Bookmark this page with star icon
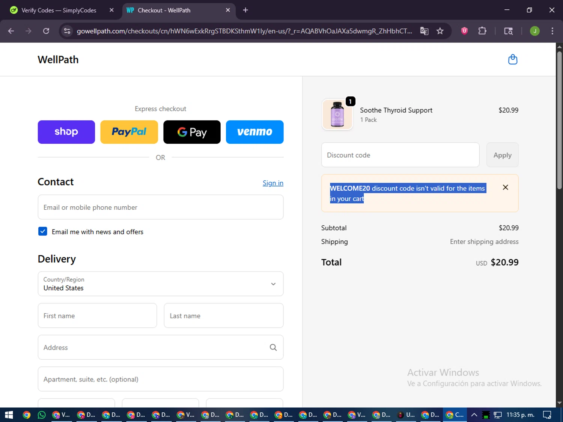Screen dimensions: 563x422 [x=440, y=31]
